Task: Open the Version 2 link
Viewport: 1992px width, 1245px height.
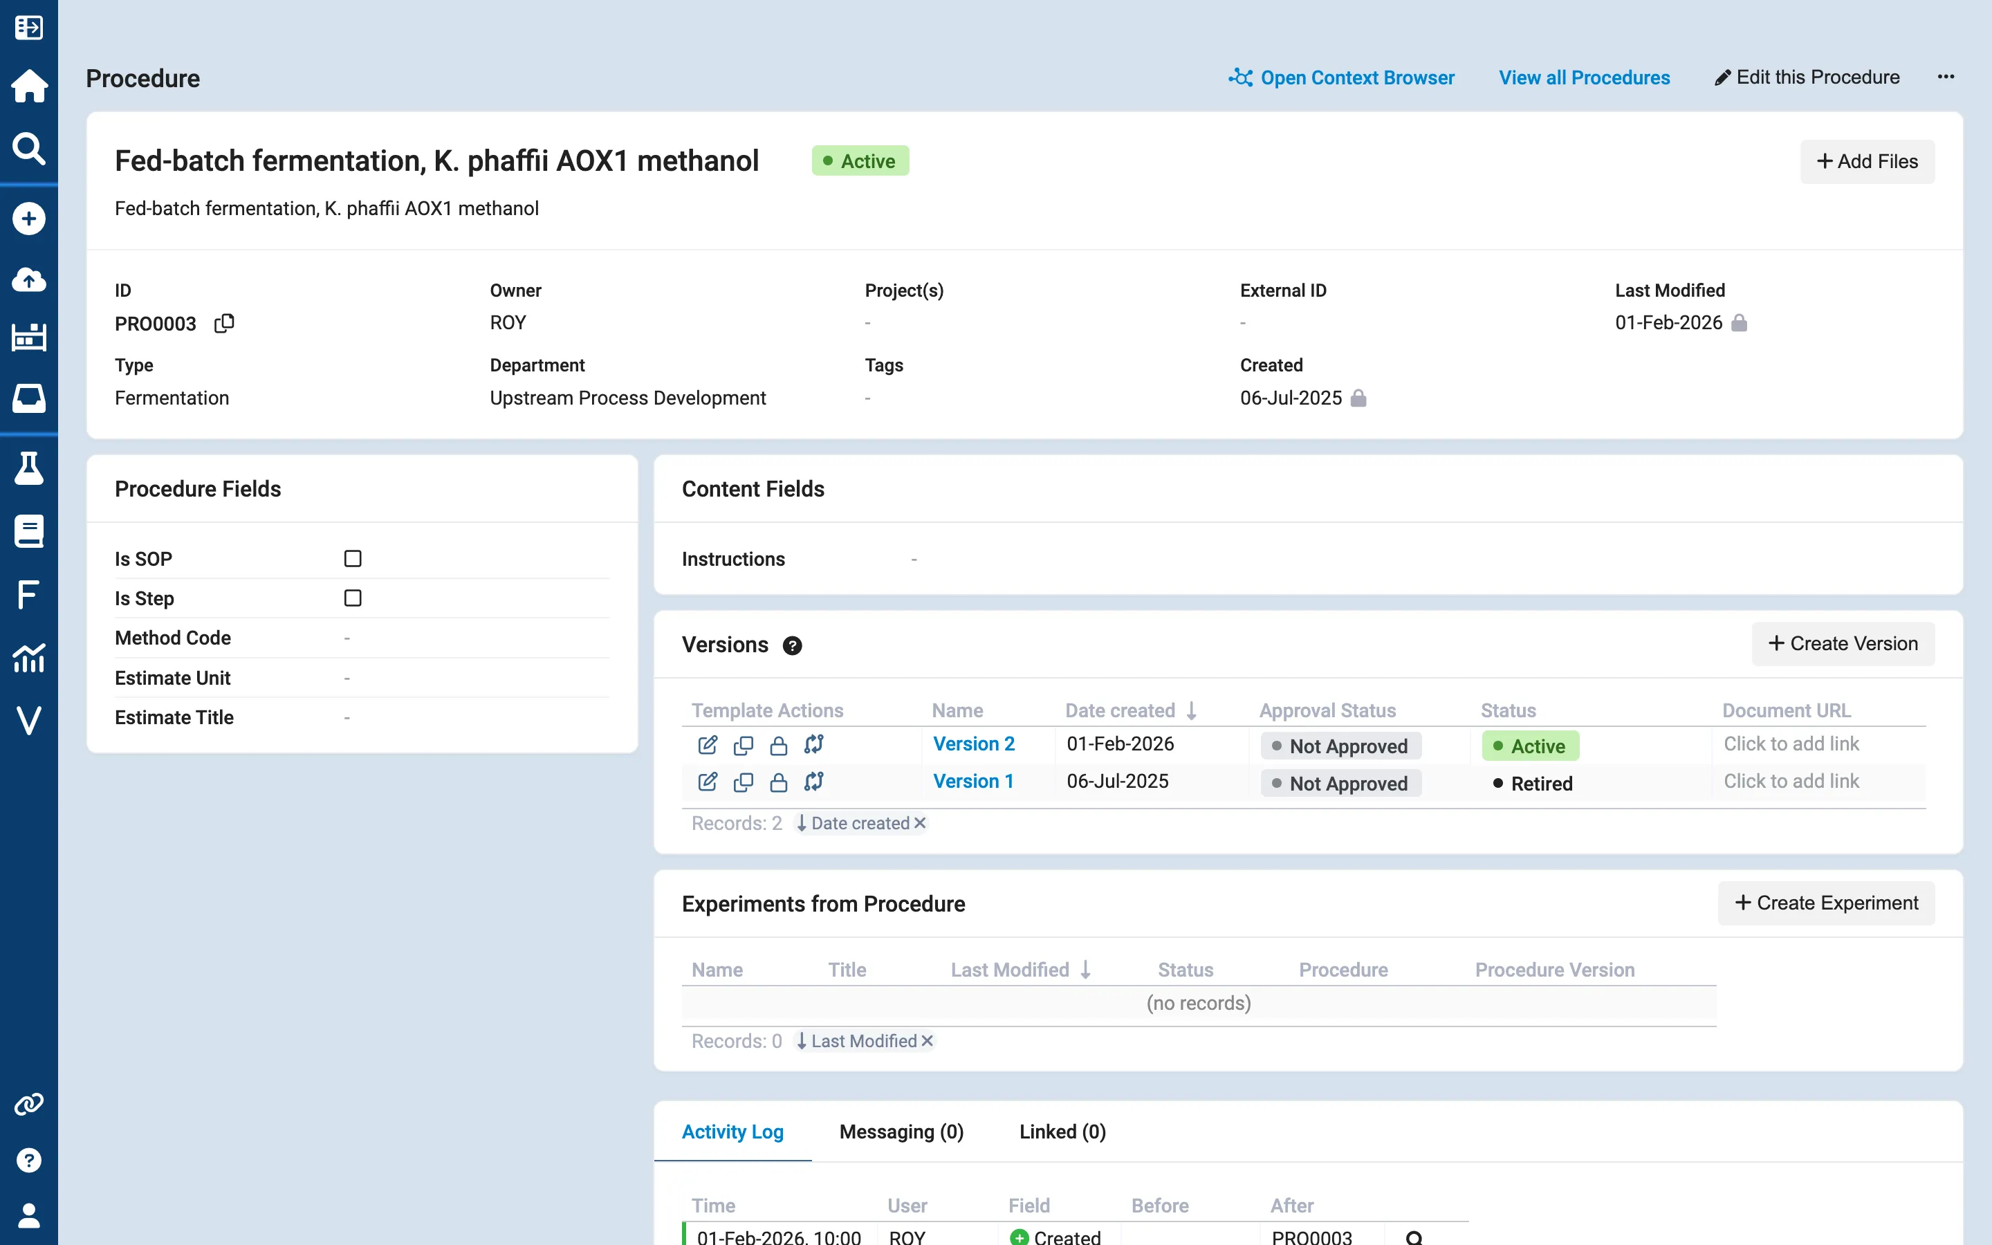Action: pos(974,744)
